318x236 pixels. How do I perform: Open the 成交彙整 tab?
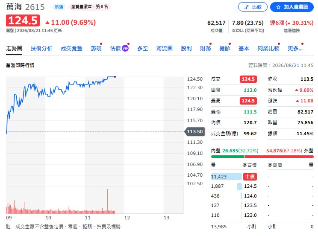pyautogui.click(x=71, y=48)
